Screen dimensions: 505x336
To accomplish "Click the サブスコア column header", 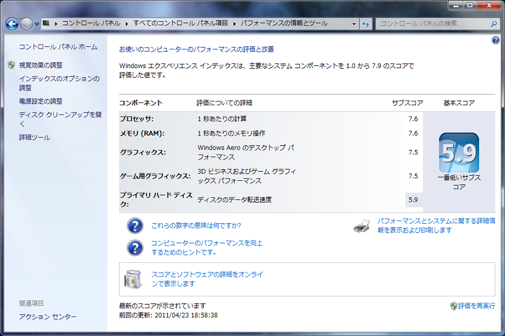I will point(408,103).
